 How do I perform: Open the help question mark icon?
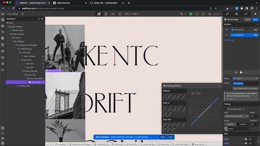pos(3,143)
